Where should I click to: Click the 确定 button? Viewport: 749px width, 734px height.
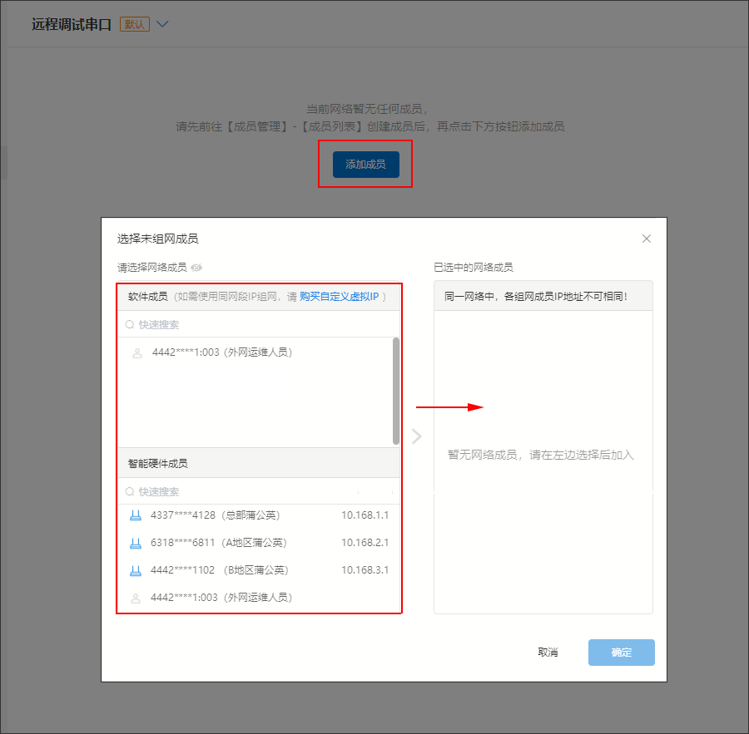(622, 653)
